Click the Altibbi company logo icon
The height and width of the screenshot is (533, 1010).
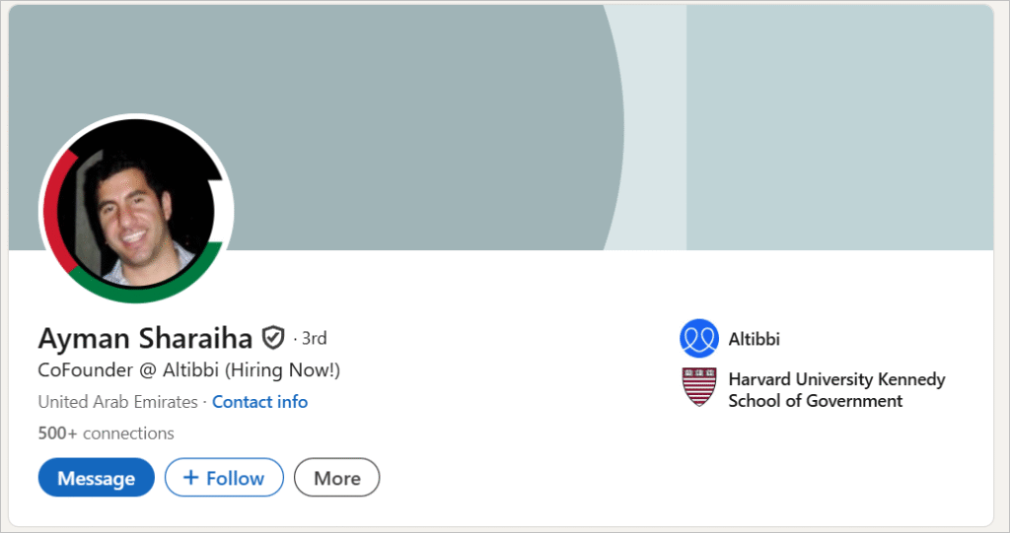point(697,338)
